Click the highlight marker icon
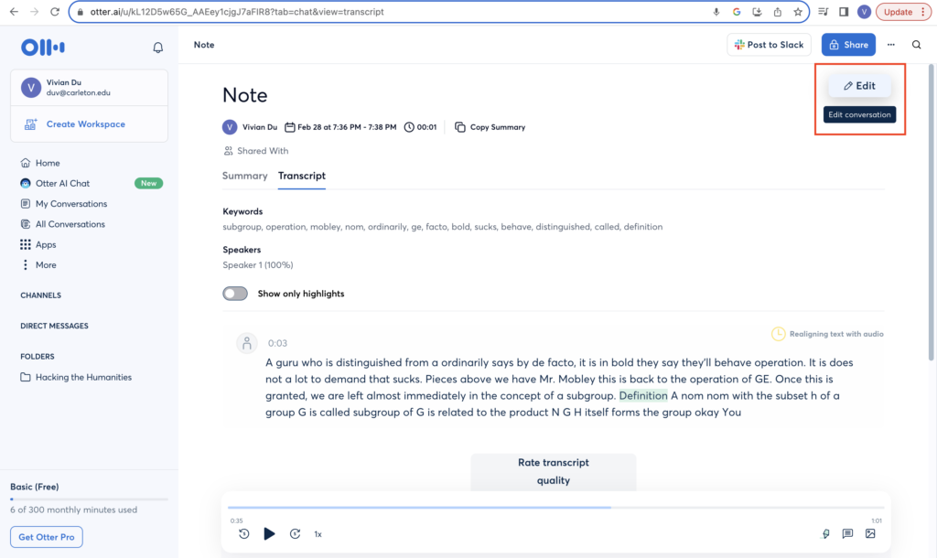The height and width of the screenshot is (558, 937). 825,534
